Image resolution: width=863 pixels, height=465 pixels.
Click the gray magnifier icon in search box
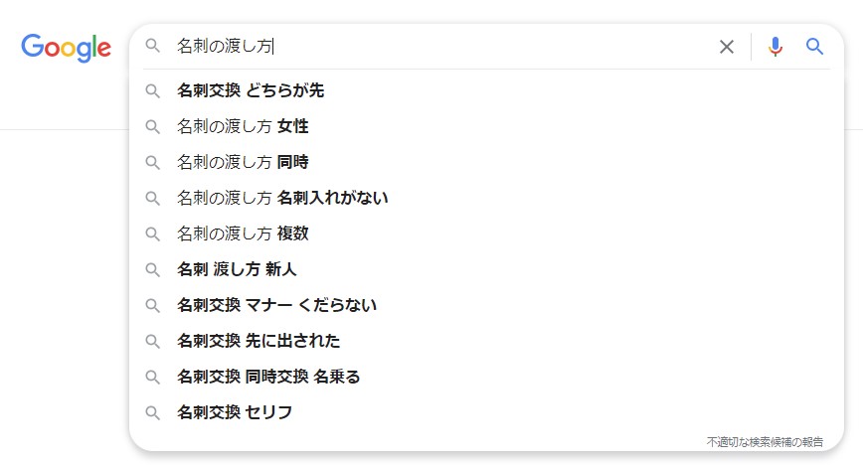point(152,46)
